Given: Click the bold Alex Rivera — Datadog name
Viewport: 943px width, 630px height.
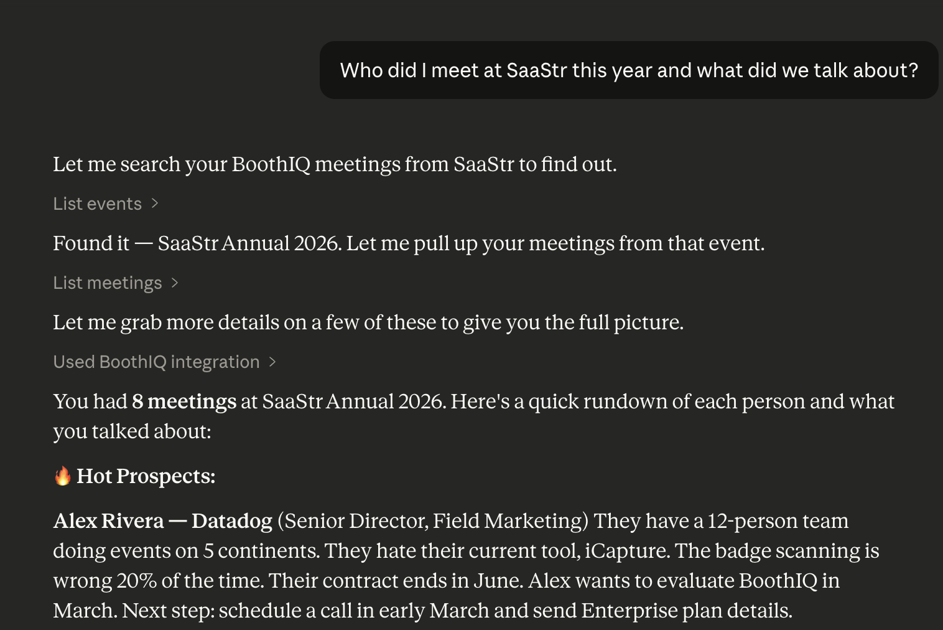Looking at the screenshot, I should point(162,520).
